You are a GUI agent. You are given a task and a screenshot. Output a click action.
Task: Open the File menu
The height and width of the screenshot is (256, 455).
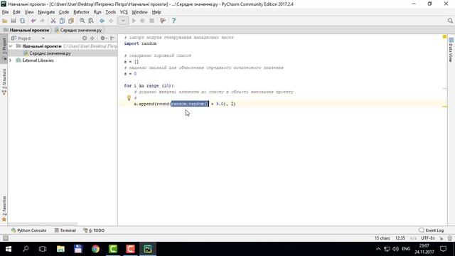tap(5, 12)
